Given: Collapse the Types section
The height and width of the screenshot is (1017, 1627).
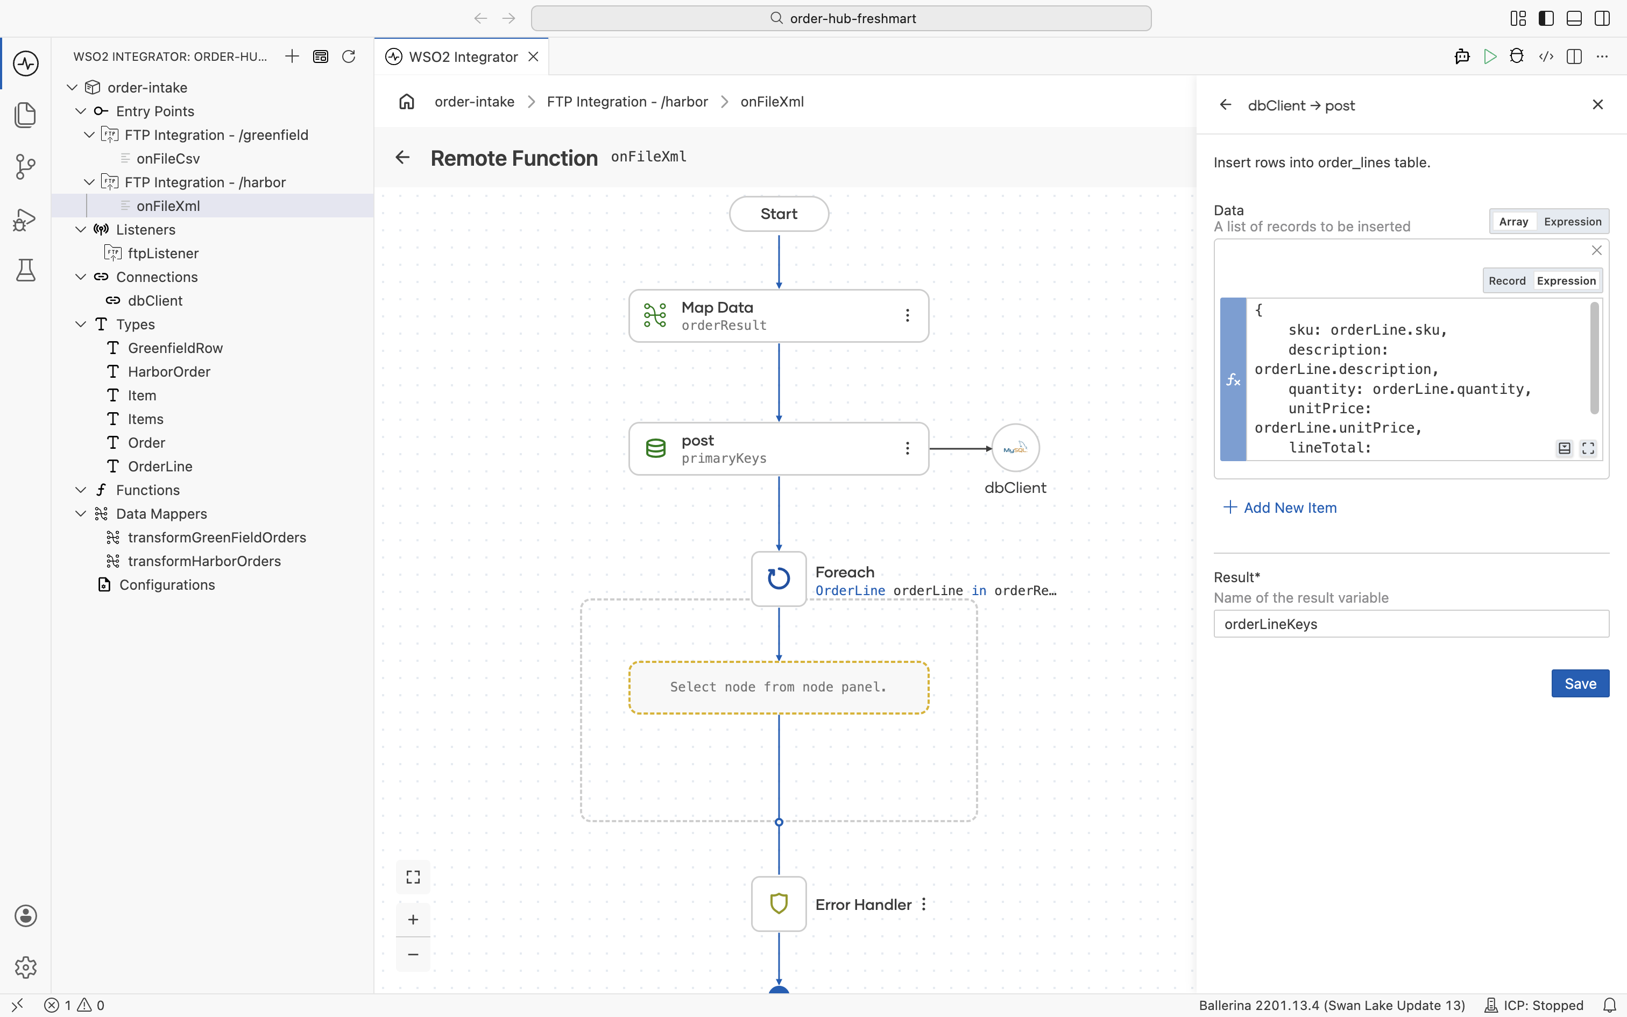Looking at the screenshot, I should [81, 324].
